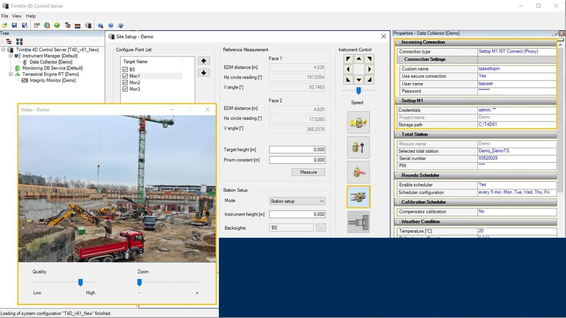Click the Measure button
The width and height of the screenshot is (566, 318).
click(x=308, y=172)
